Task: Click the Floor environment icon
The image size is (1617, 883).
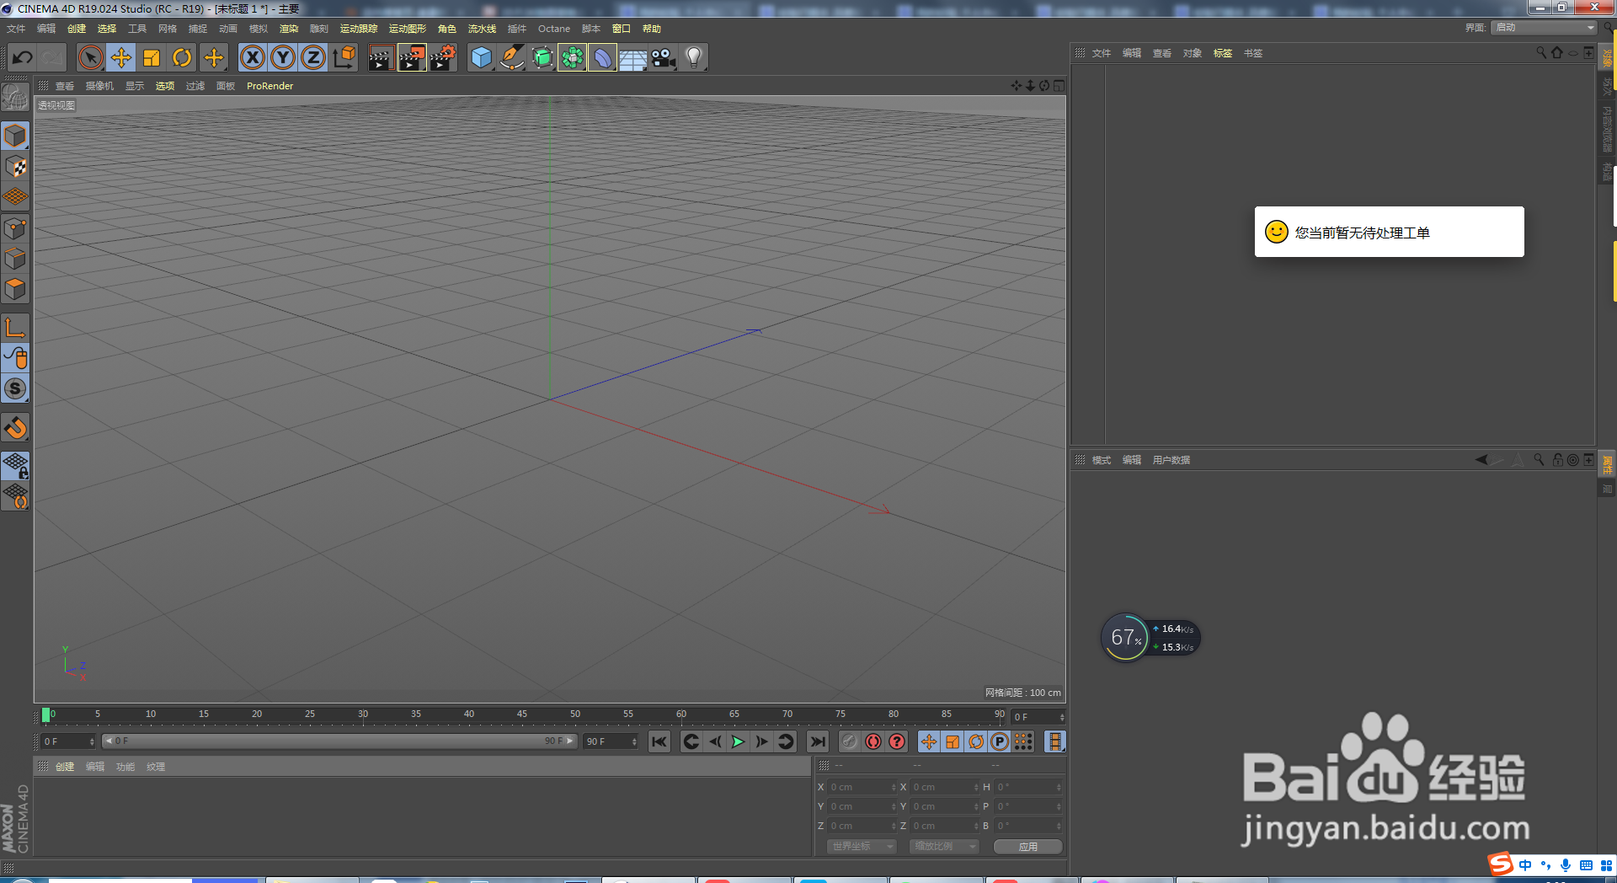Action: point(632,57)
